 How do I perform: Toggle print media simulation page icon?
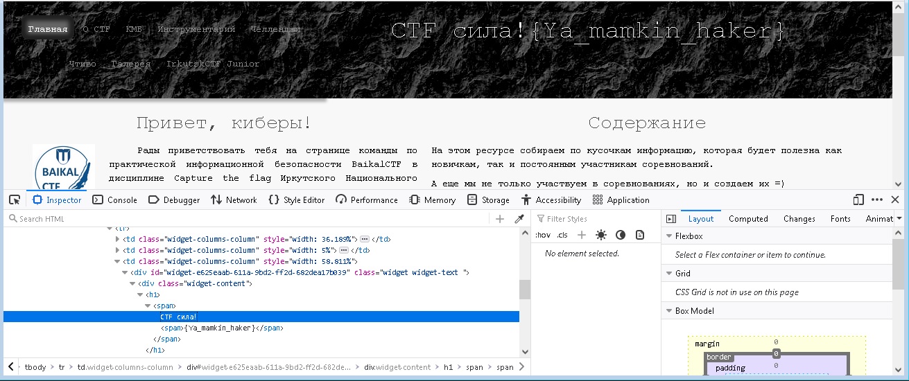click(x=640, y=235)
